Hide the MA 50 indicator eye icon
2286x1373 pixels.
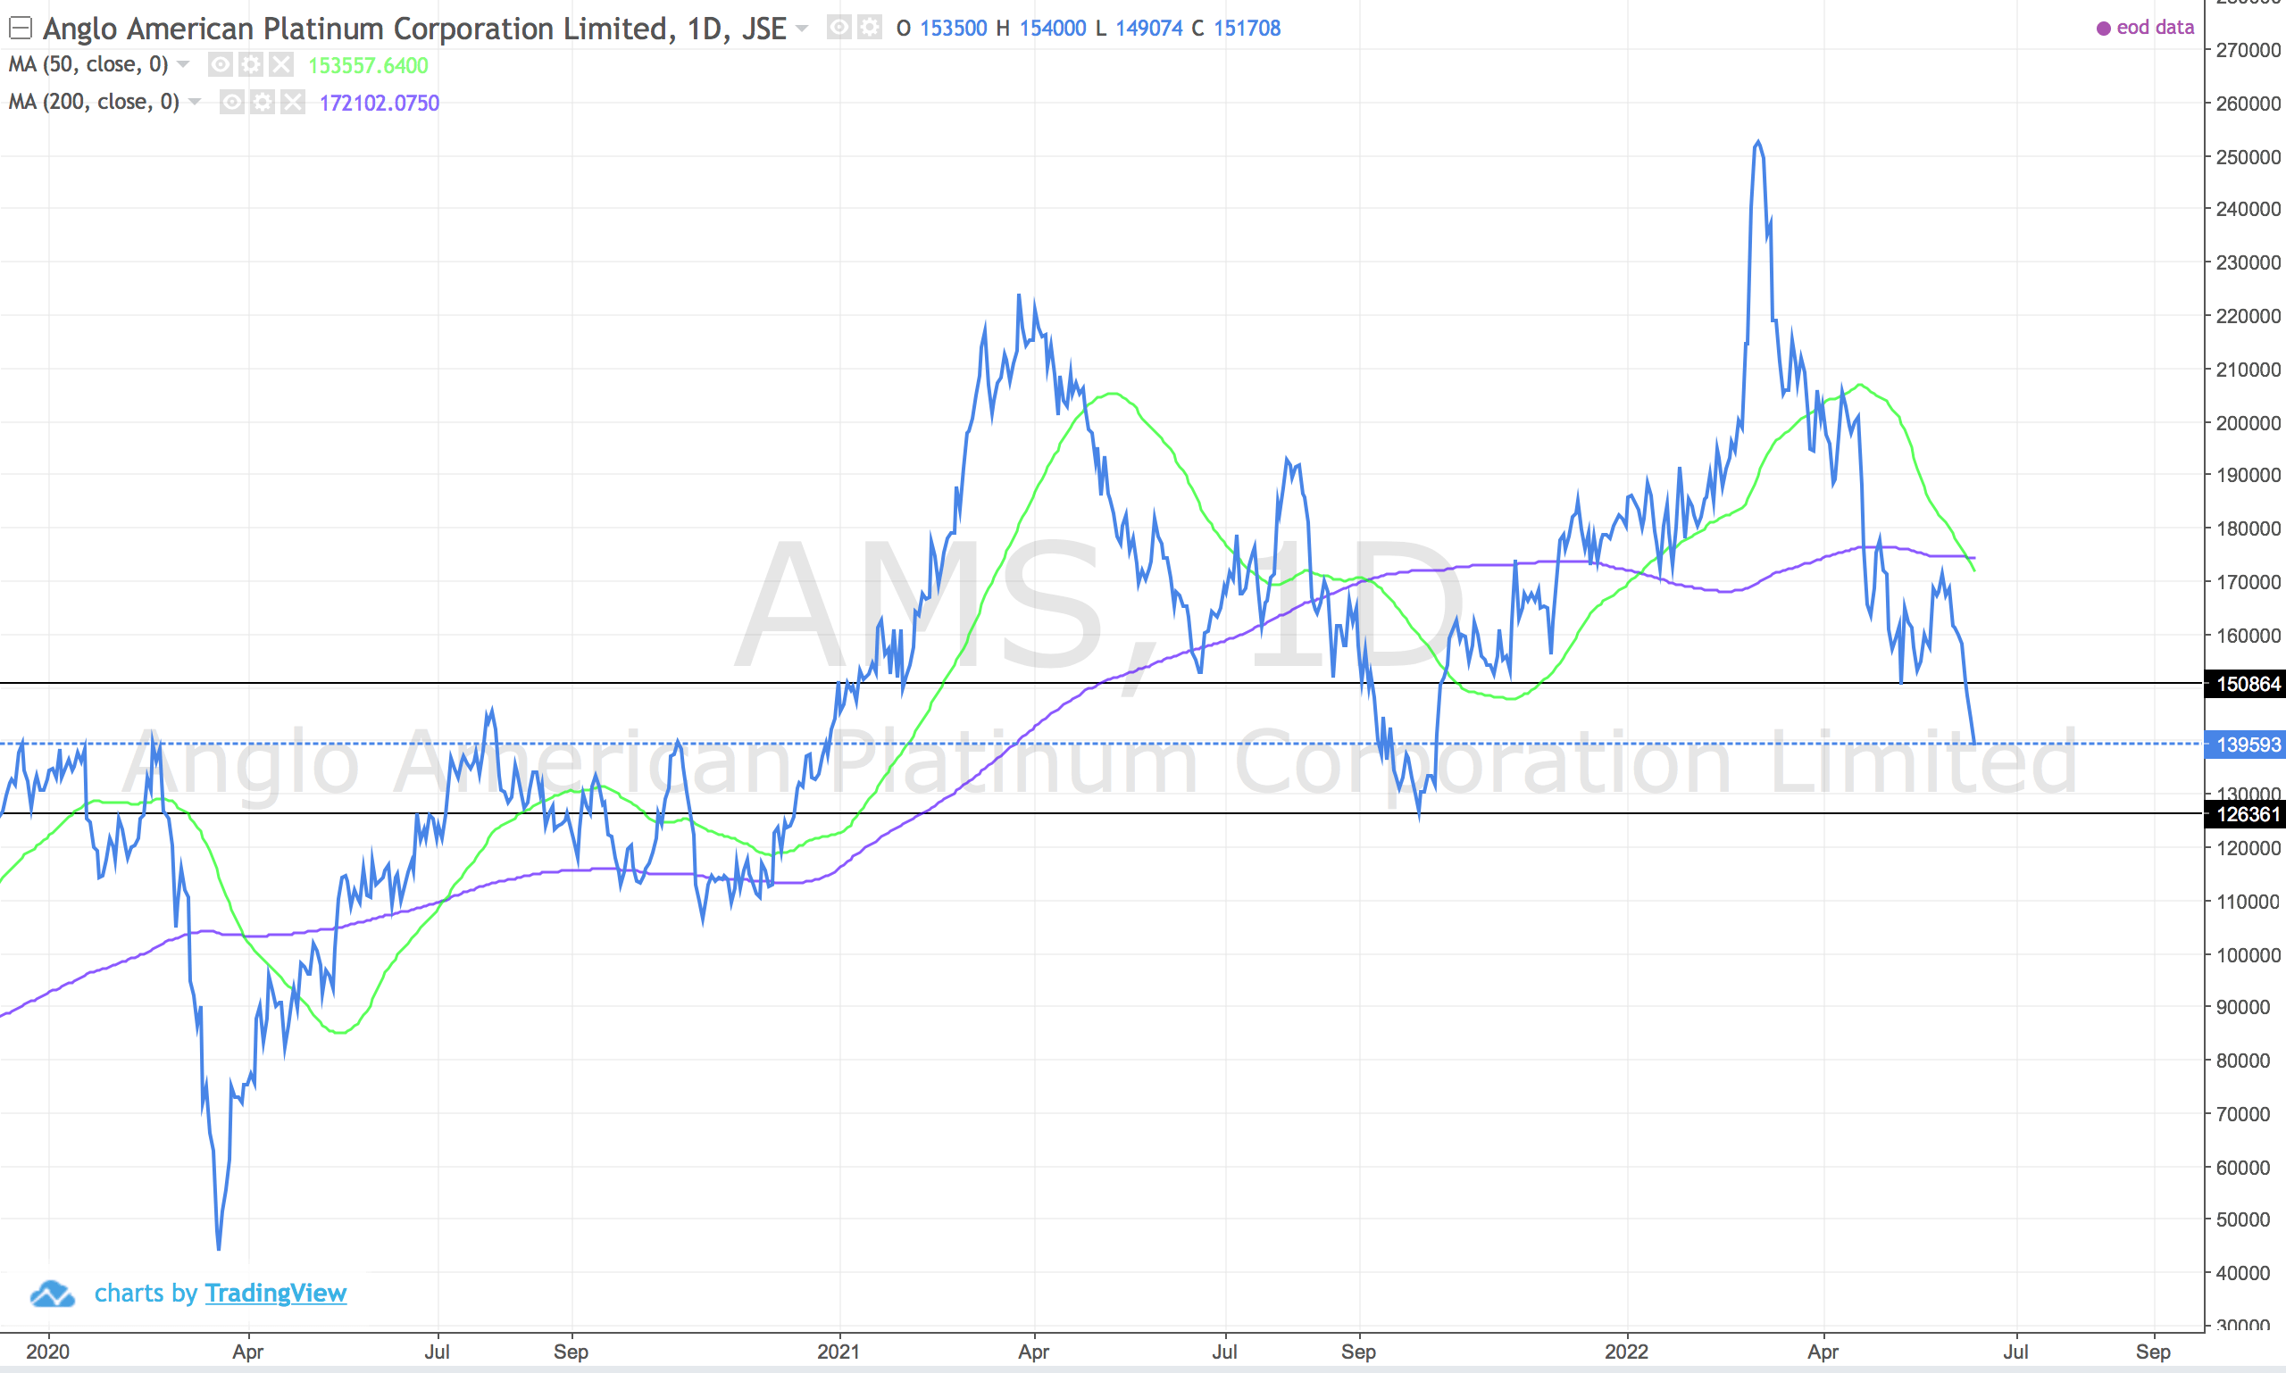(221, 65)
